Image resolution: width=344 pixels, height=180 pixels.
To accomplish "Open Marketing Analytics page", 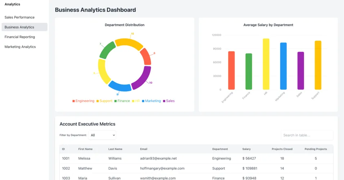I will click(20, 47).
